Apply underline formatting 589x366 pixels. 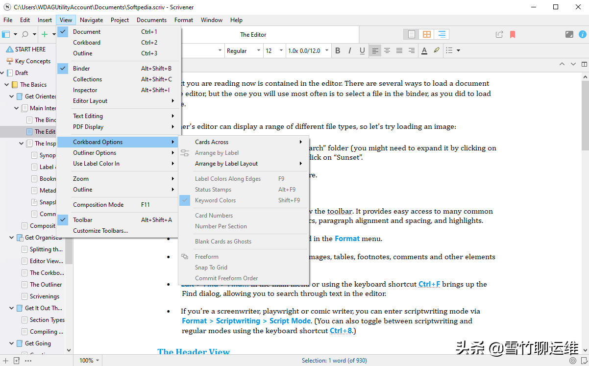[362, 50]
